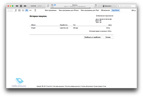Open the Евгений account dropdown
The height and width of the screenshot is (97, 143).
coord(107,6)
